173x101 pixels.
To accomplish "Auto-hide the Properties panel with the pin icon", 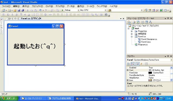I will [168, 56].
